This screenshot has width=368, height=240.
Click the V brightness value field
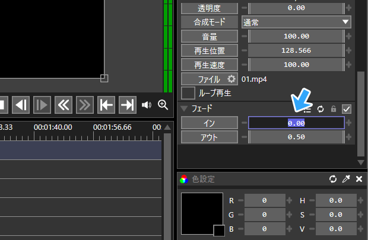336,229
